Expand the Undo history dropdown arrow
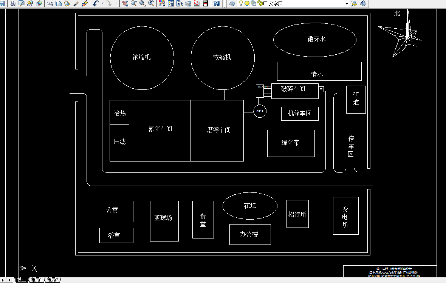 point(102,4)
